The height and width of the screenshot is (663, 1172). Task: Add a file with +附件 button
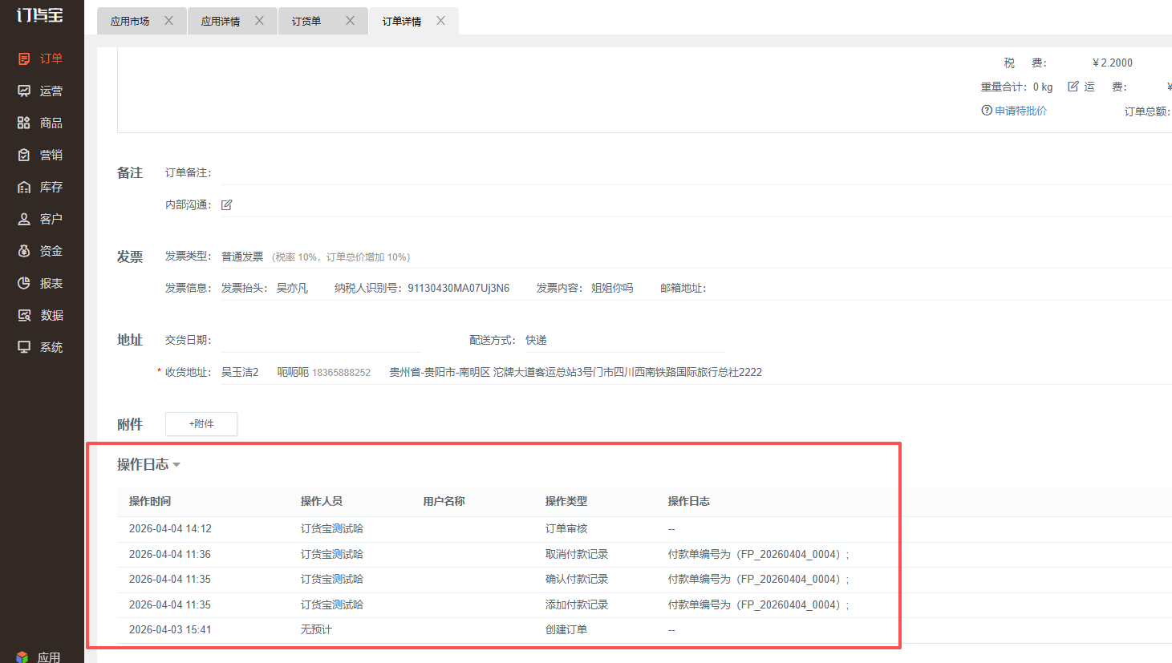point(201,424)
